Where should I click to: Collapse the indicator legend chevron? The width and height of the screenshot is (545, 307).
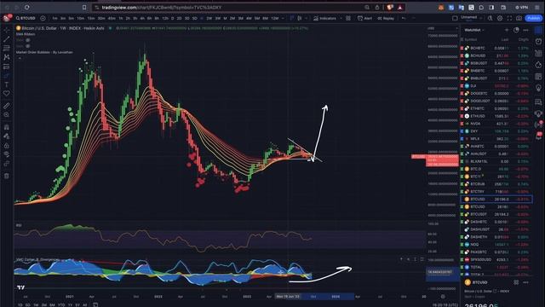[x=20, y=58]
